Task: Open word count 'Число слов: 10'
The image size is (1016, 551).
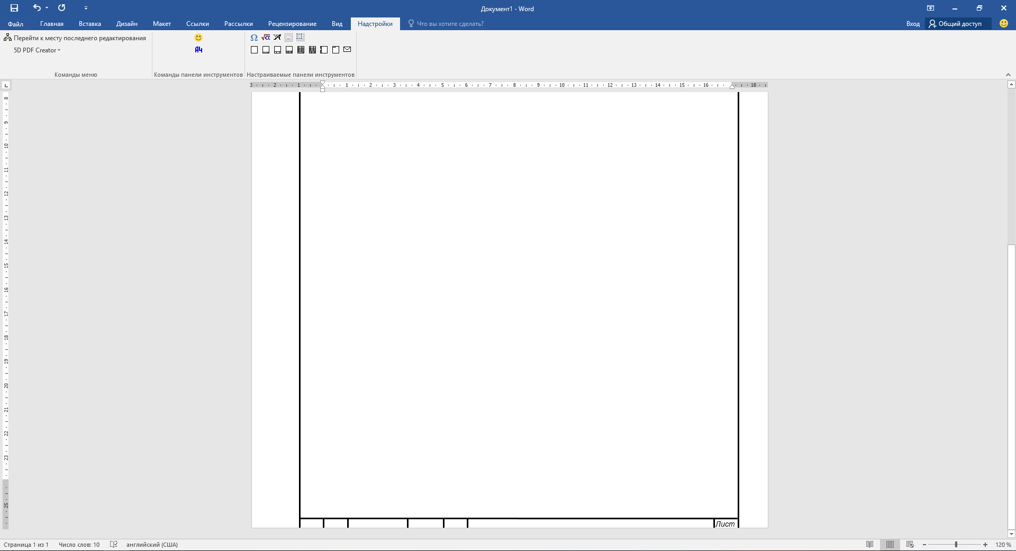Action: click(79, 545)
